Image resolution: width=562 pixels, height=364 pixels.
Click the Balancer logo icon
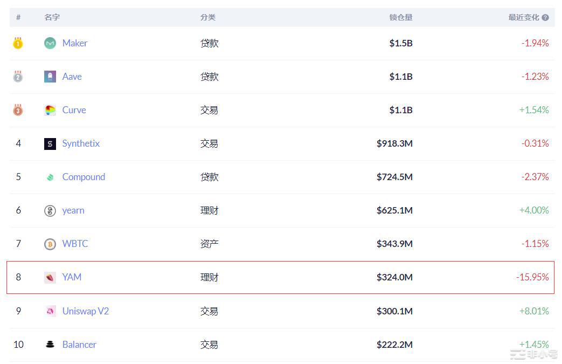(50, 344)
